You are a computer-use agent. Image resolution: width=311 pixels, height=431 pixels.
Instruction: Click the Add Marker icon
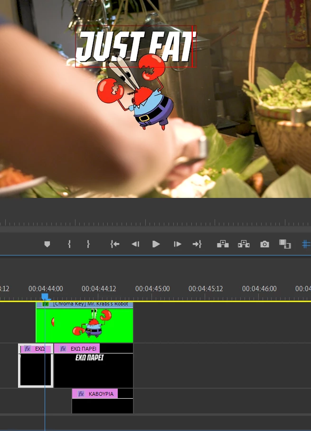47,244
